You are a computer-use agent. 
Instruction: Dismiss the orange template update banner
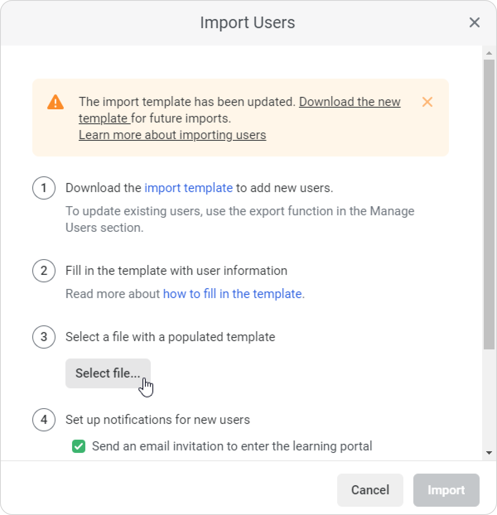427,102
